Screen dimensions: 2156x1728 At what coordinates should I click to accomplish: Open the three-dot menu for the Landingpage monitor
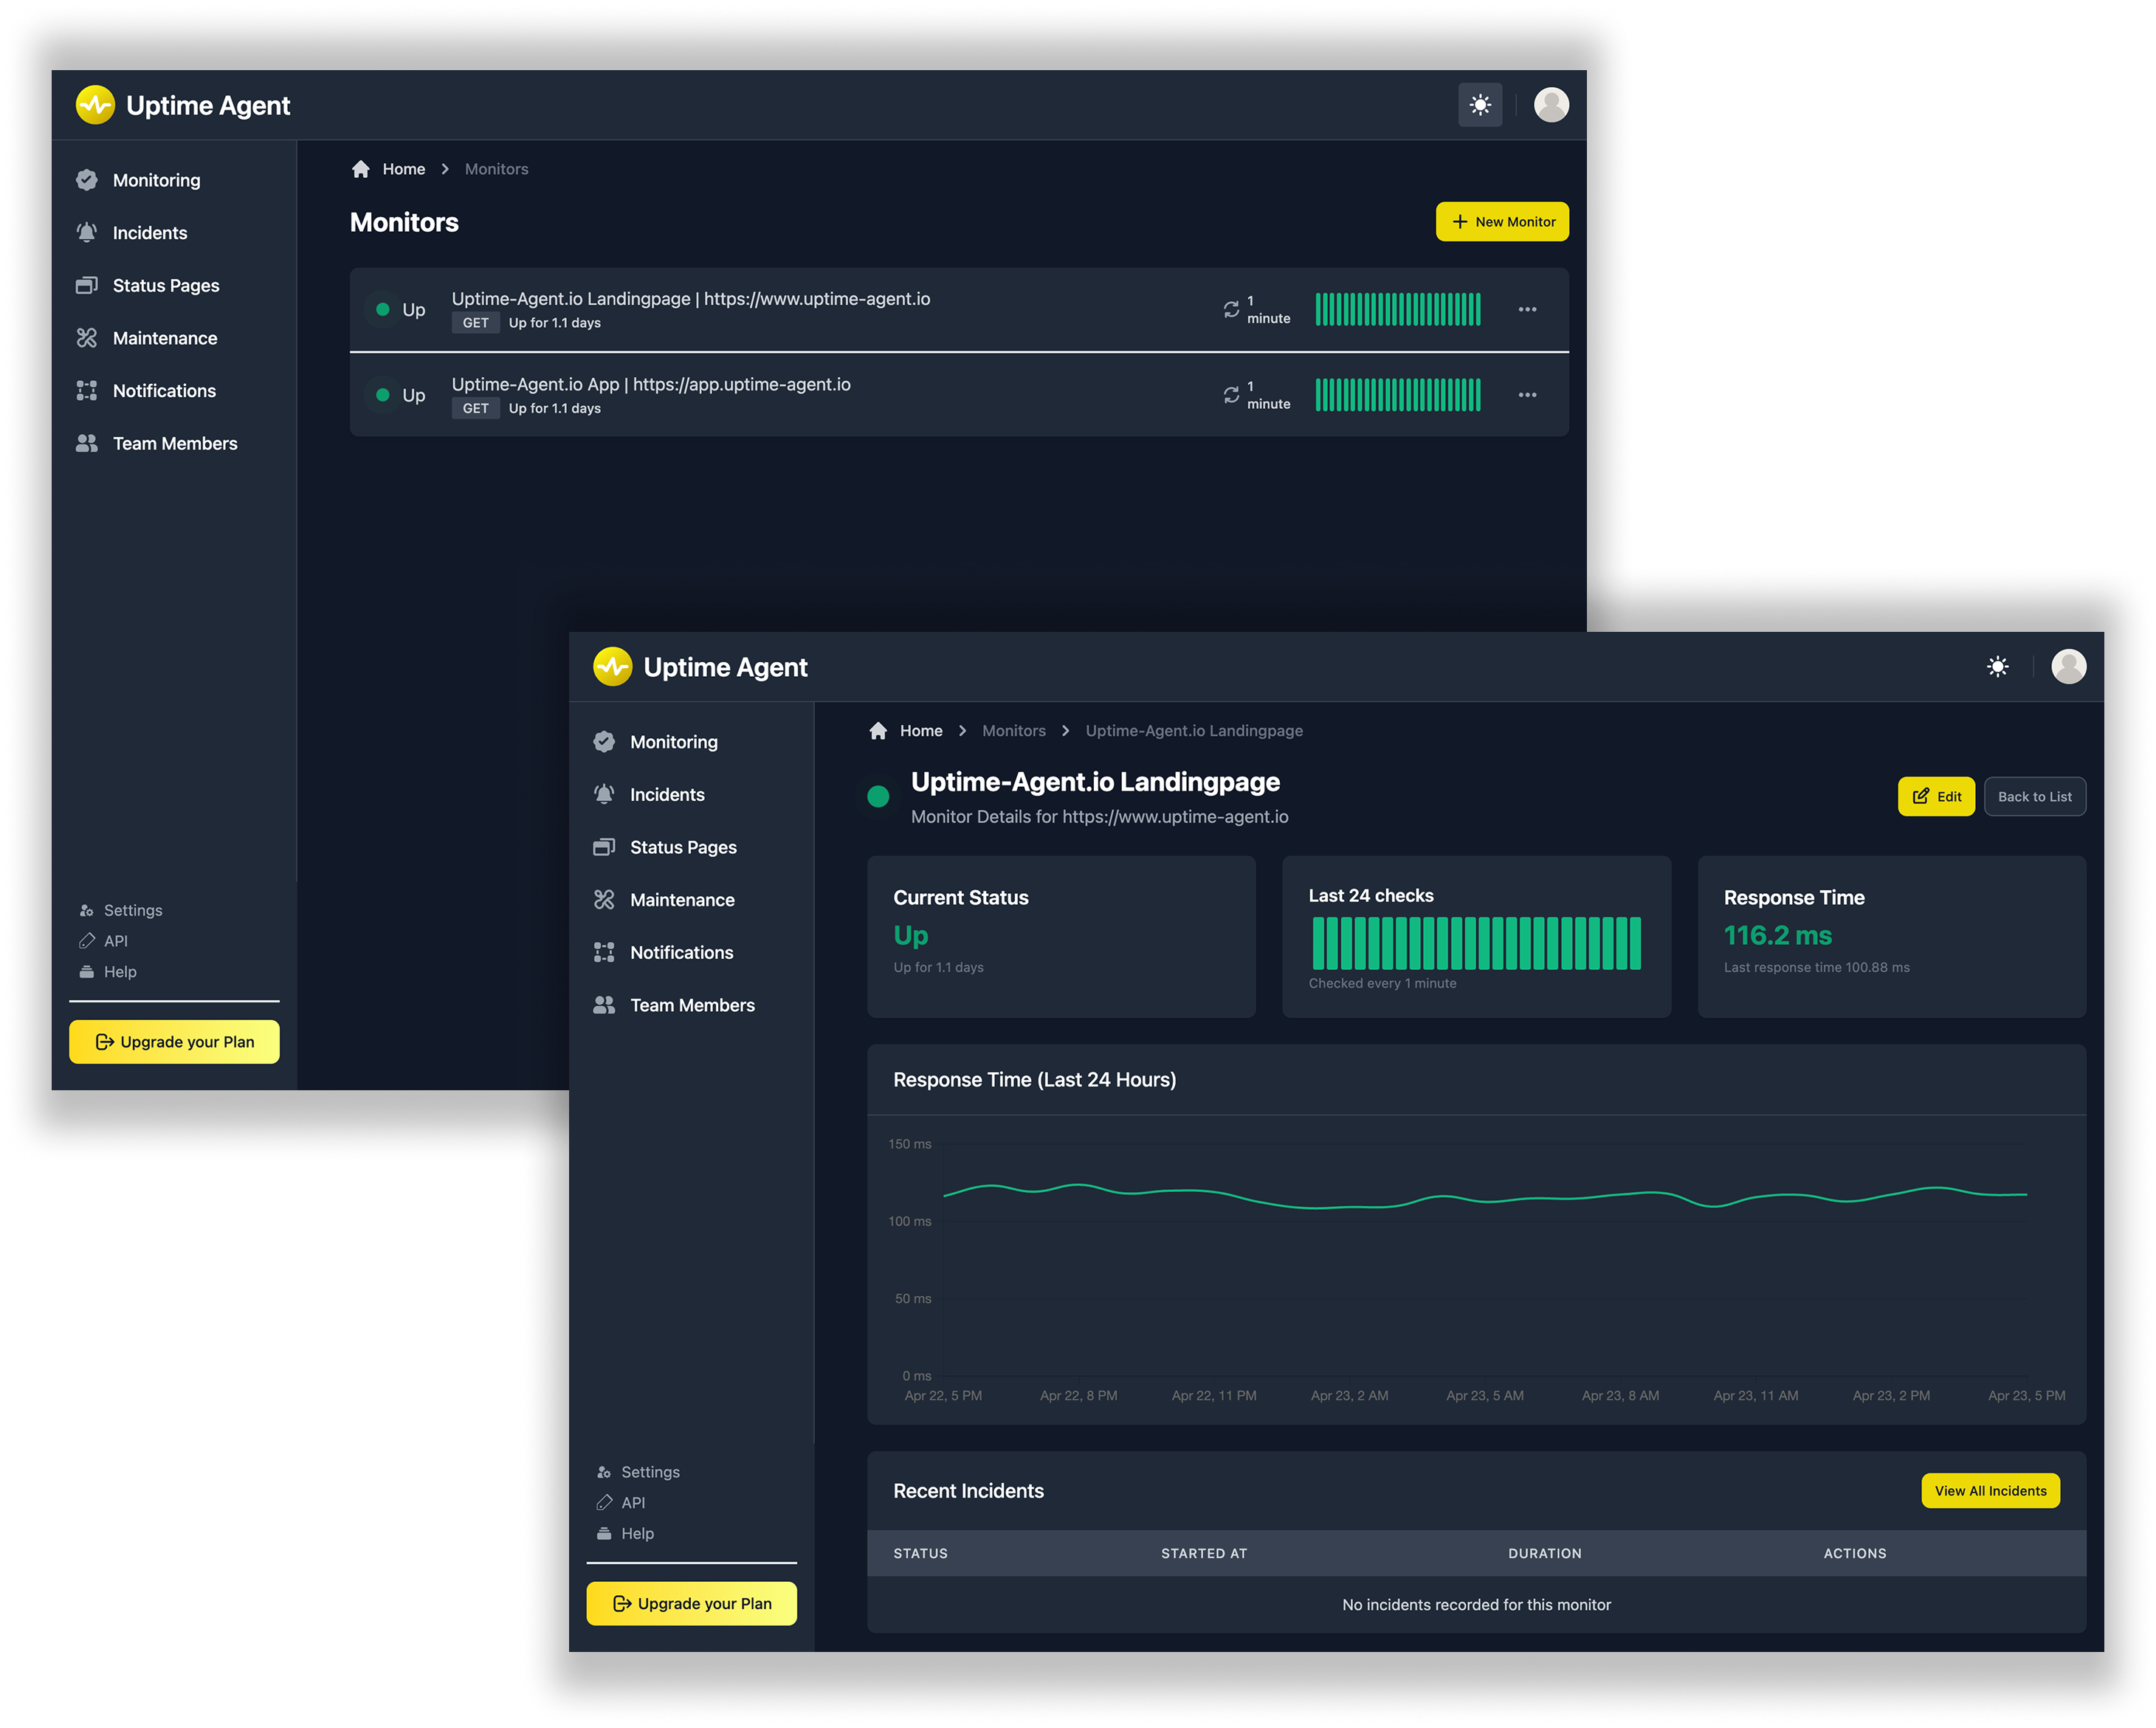point(1527,310)
